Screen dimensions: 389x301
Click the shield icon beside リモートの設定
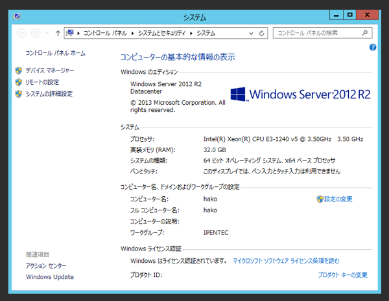pos(19,82)
